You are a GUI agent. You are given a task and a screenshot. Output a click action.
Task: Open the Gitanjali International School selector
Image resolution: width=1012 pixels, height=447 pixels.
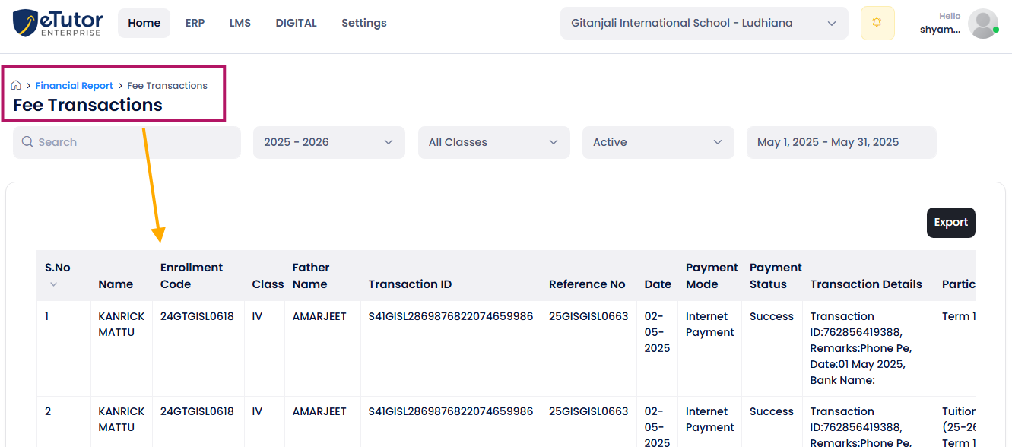[x=703, y=23]
